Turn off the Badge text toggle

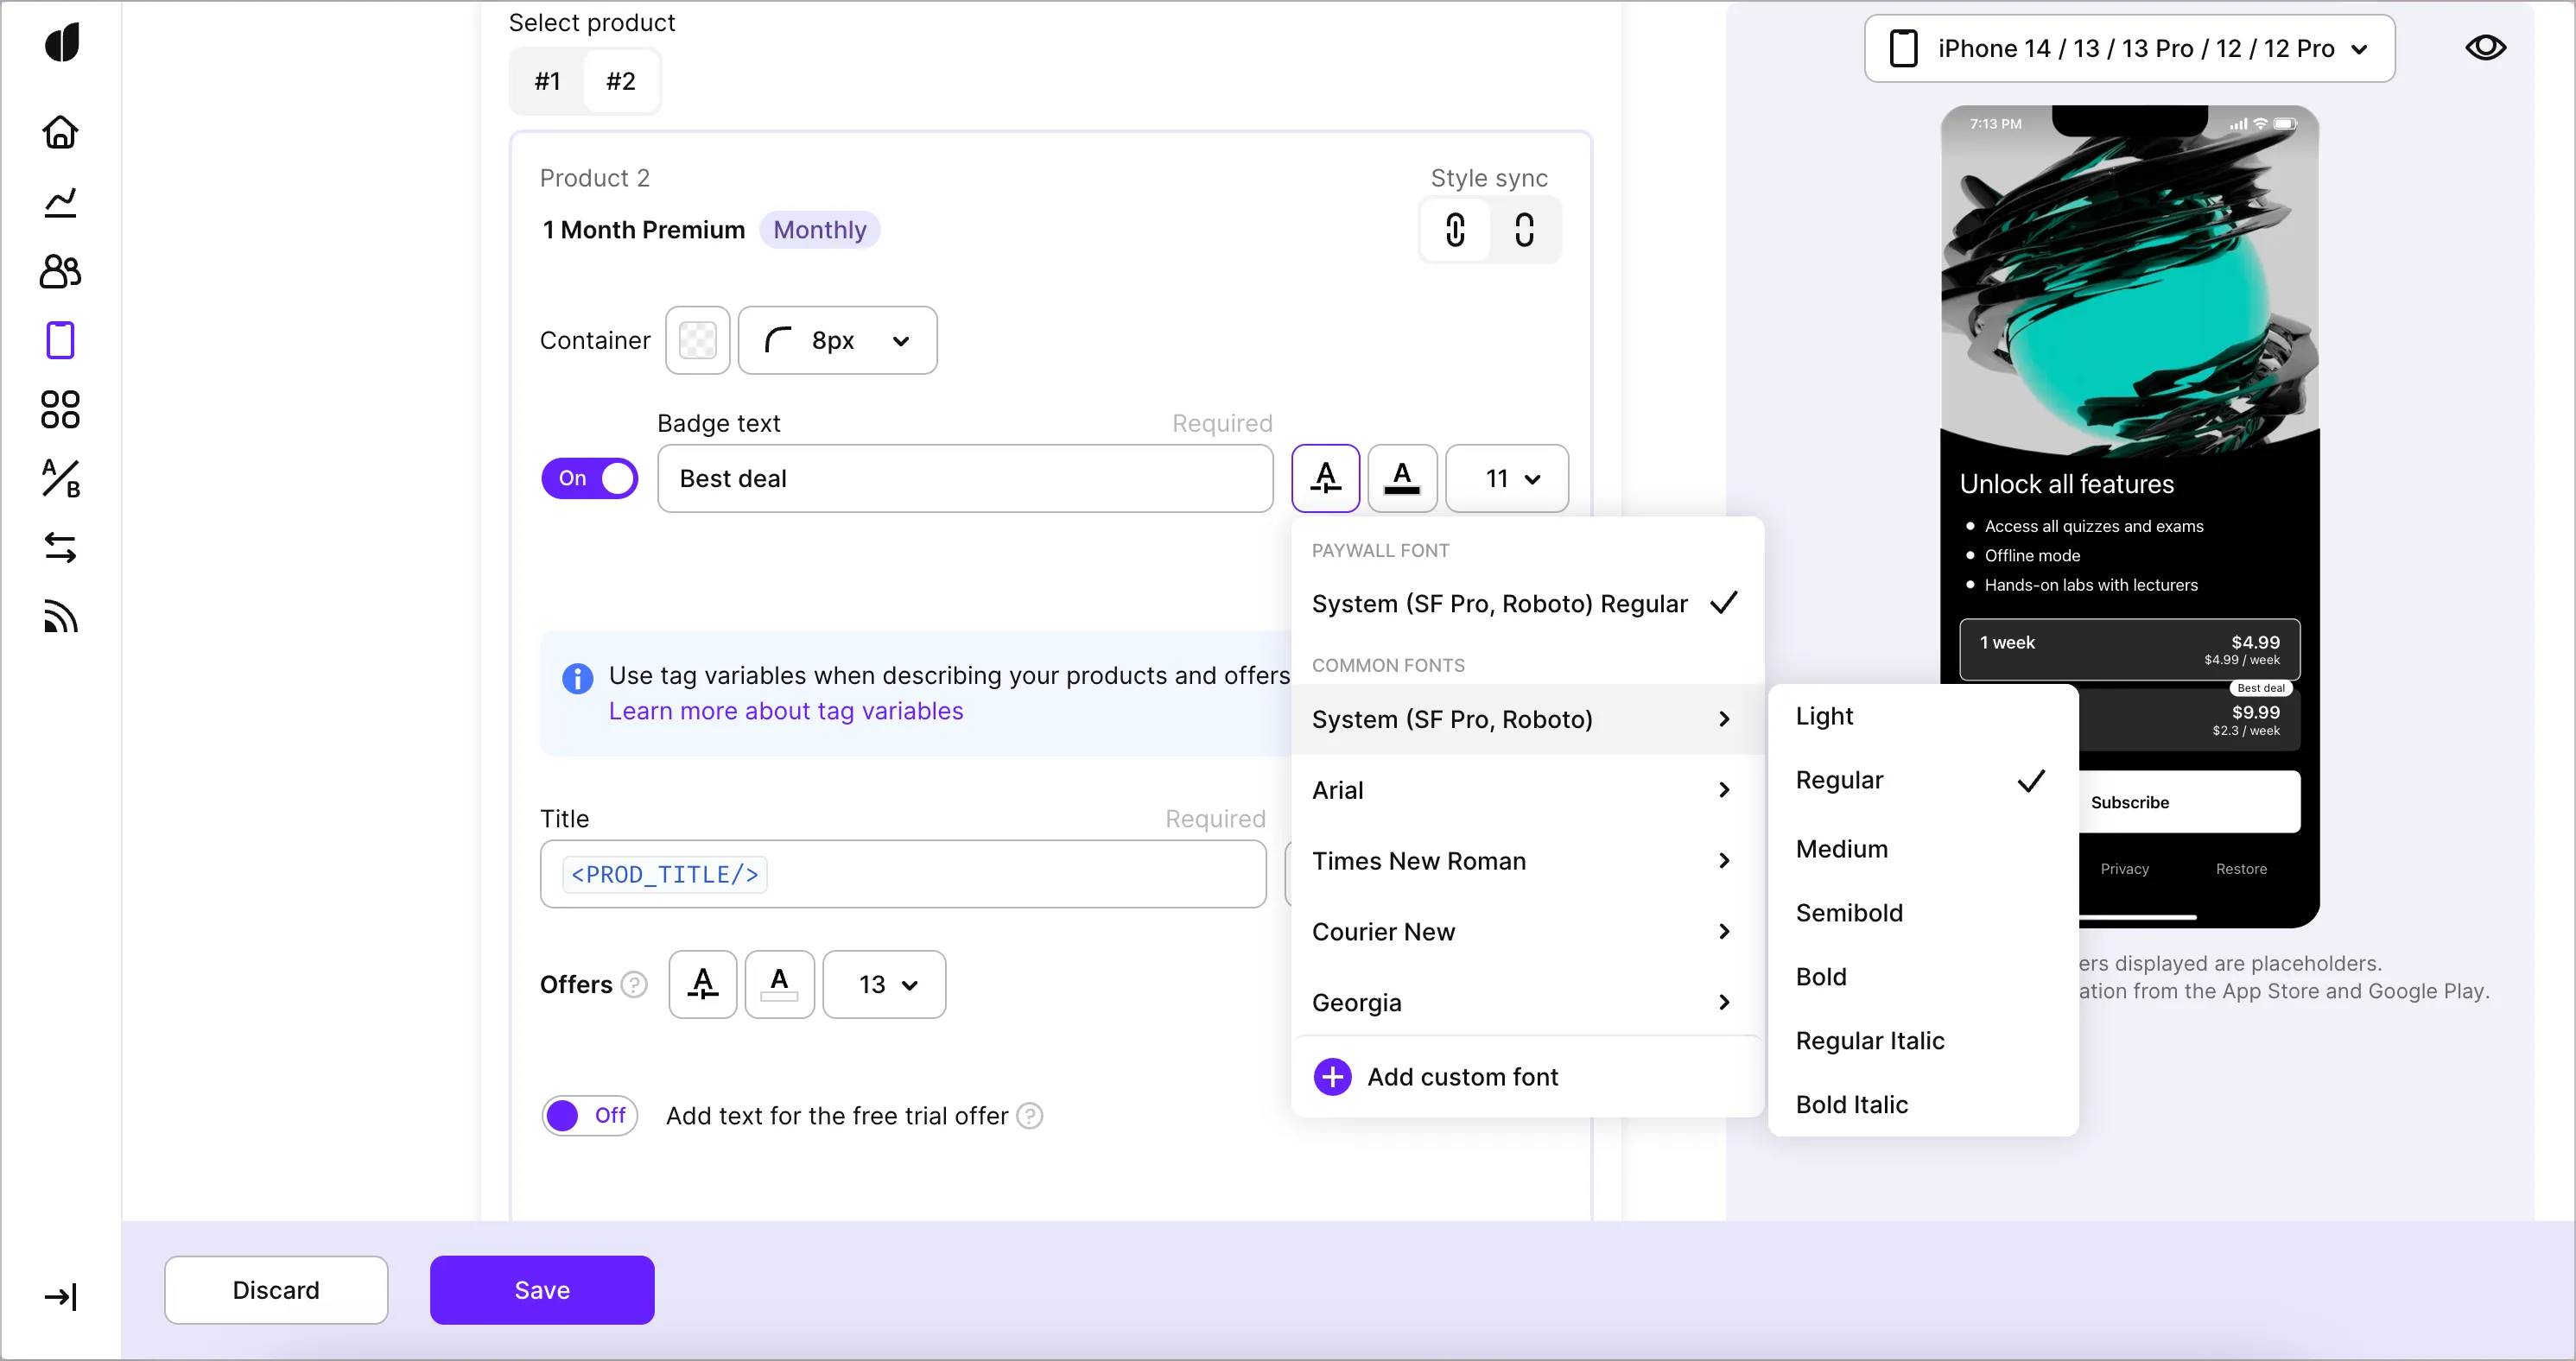point(589,478)
